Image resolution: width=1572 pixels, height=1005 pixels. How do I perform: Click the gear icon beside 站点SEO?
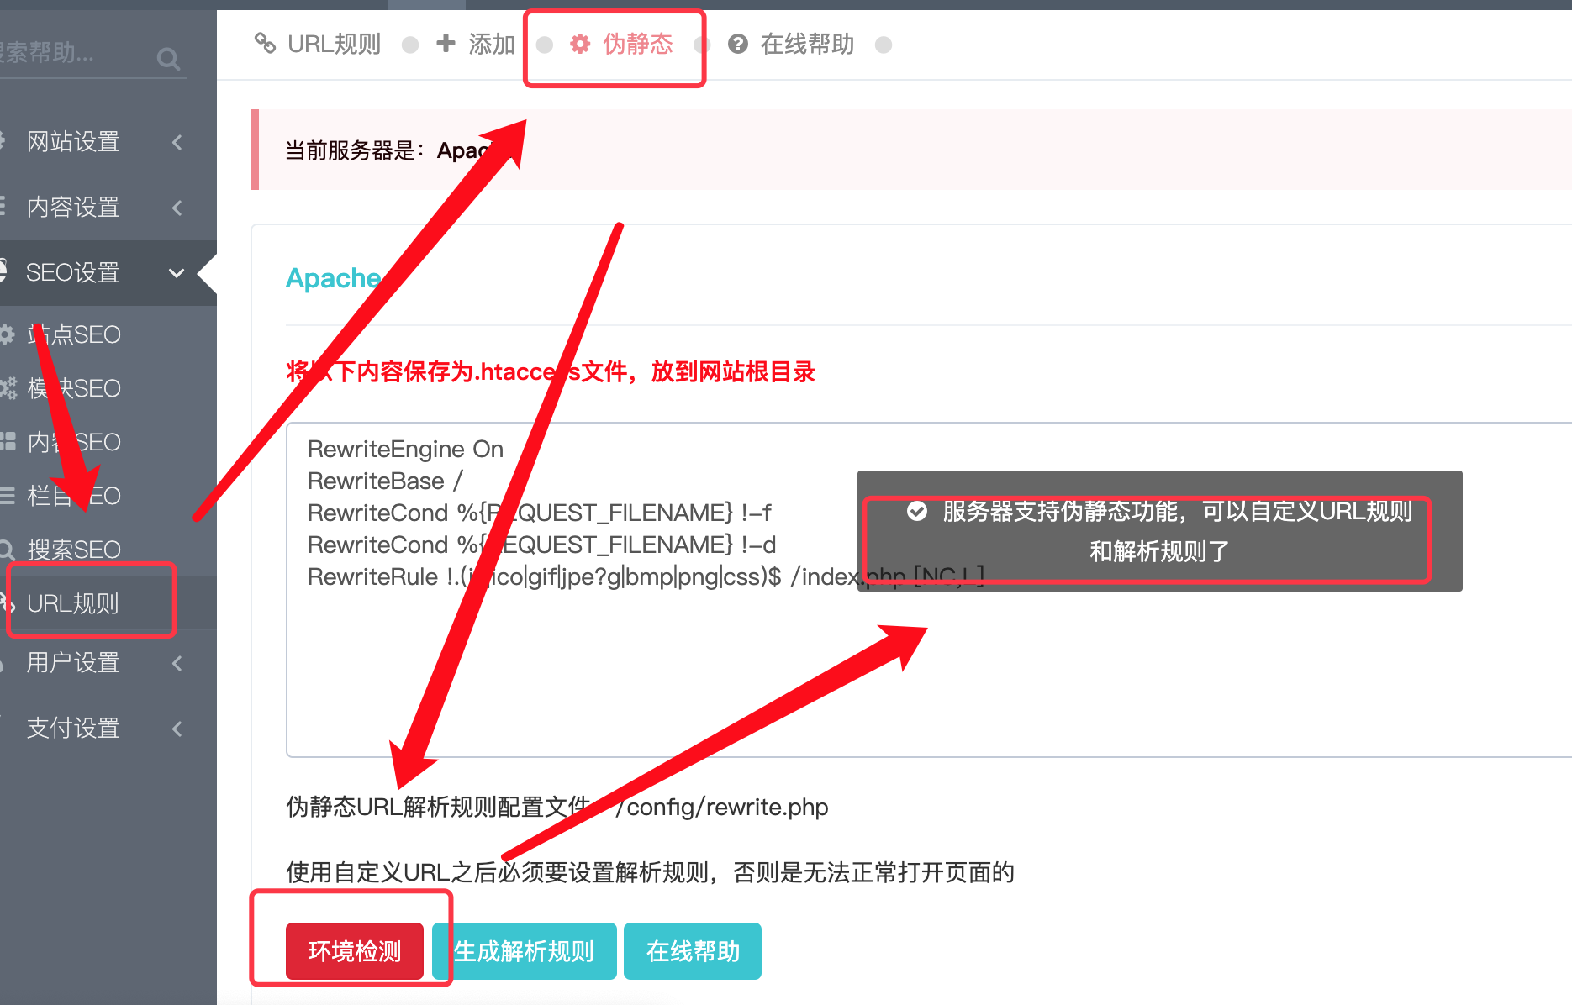tap(7, 334)
